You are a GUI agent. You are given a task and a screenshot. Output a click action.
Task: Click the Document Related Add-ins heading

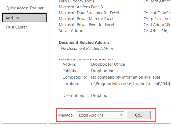[x=84, y=43]
